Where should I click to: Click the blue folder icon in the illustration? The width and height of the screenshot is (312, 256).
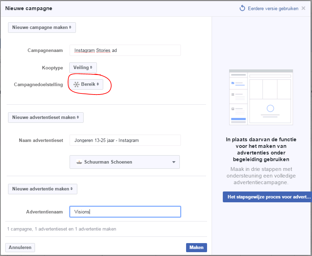[232, 83]
